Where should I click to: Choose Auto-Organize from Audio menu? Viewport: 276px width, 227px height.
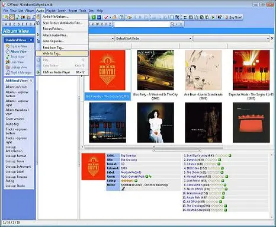coord(53,41)
